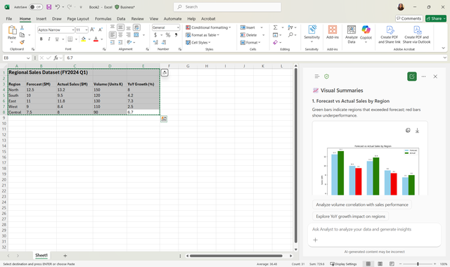Toggle Middle Align vertical alignment
The width and height of the screenshot is (450, 267).
[120, 27]
